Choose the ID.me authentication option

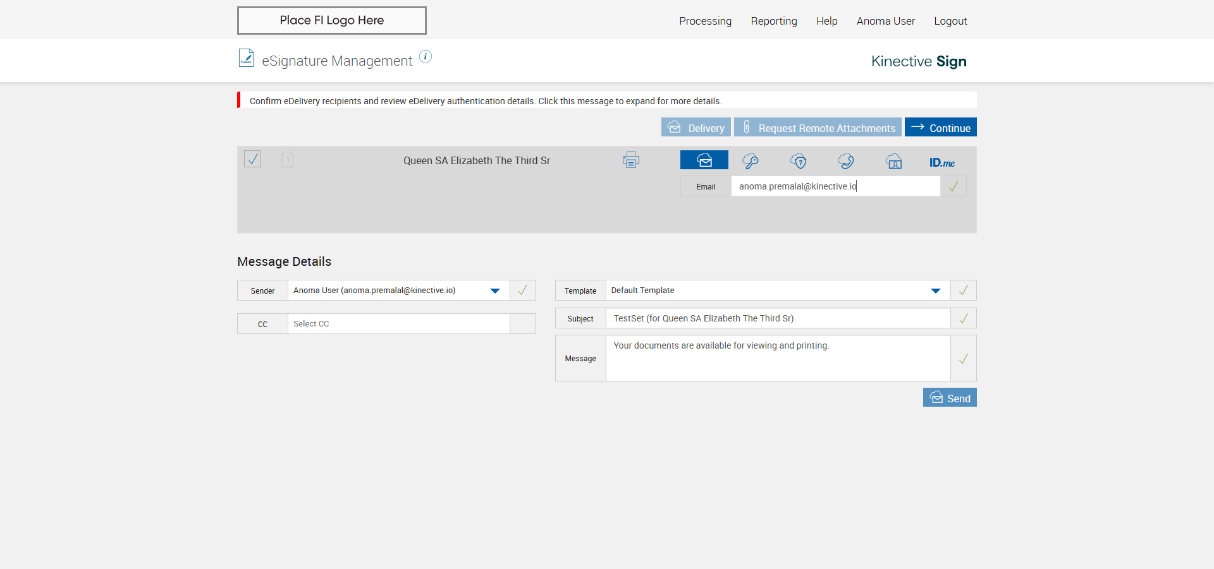[x=941, y=162]
